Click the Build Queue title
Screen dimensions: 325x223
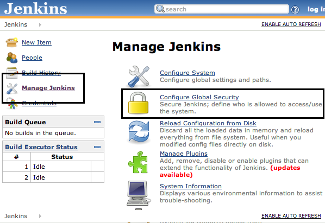[x=26, y=122]
